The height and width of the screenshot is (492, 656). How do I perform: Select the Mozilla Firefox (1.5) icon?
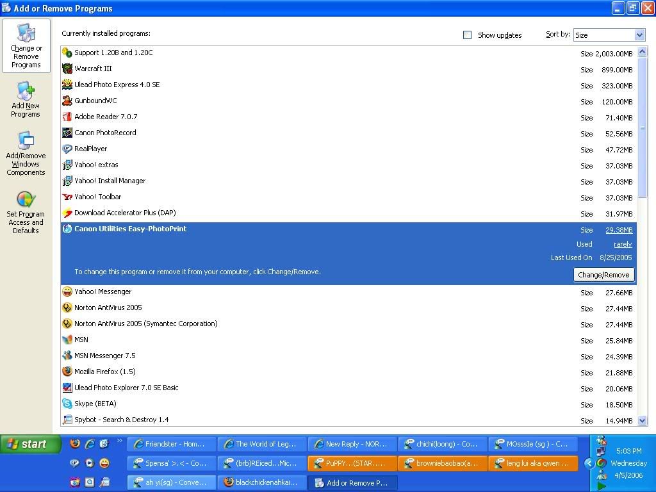tap(67, 372)
